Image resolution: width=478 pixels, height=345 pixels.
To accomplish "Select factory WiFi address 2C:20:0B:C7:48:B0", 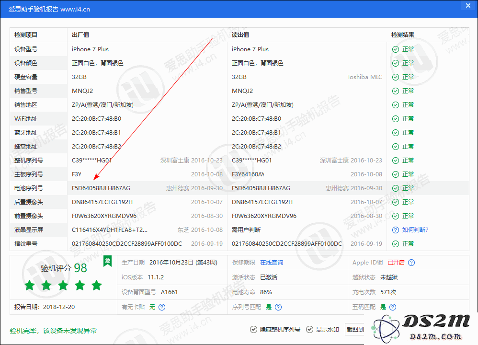I will click(x=96, y=119).
